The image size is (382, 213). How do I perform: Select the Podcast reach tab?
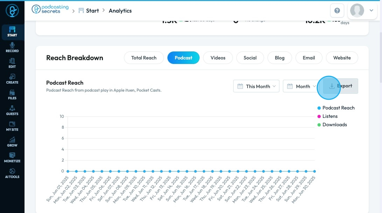tap(183, 58)
